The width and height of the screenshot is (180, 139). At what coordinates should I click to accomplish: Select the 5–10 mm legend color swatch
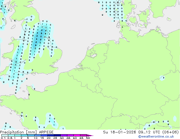pos(31,135)
